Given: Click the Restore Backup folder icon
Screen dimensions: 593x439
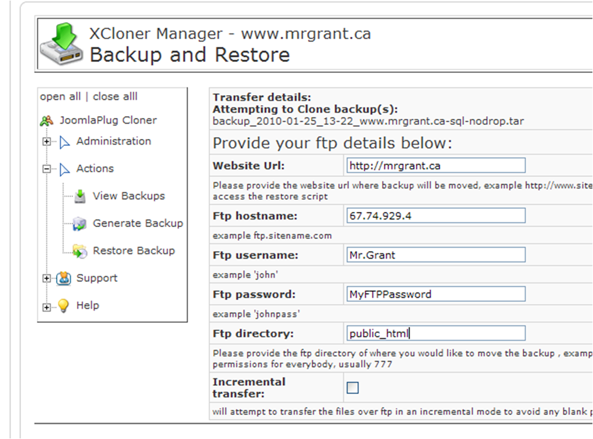Looking at the screenshot, I should (x=80, y=251).
